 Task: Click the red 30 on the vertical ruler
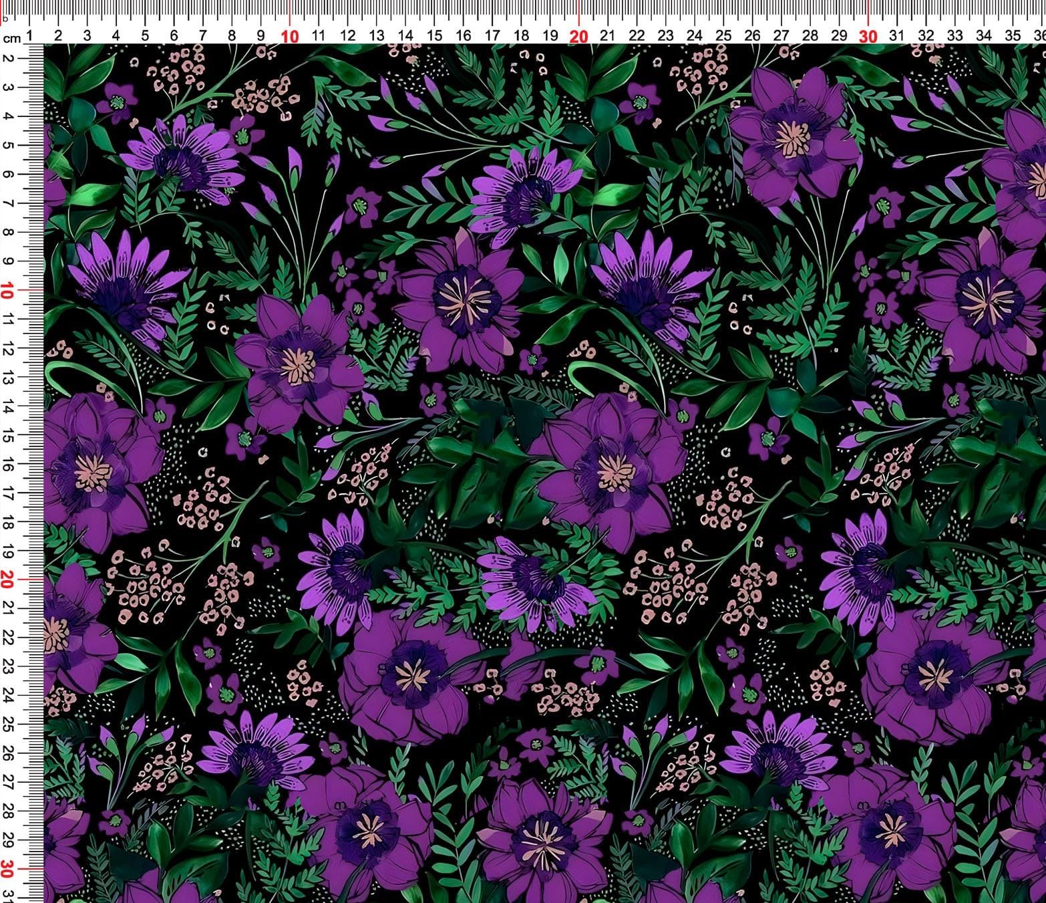pos(8,868)
